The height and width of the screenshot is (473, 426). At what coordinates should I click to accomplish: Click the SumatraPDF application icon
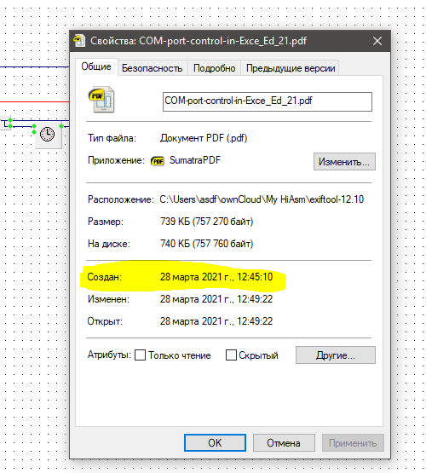point(158,161)
